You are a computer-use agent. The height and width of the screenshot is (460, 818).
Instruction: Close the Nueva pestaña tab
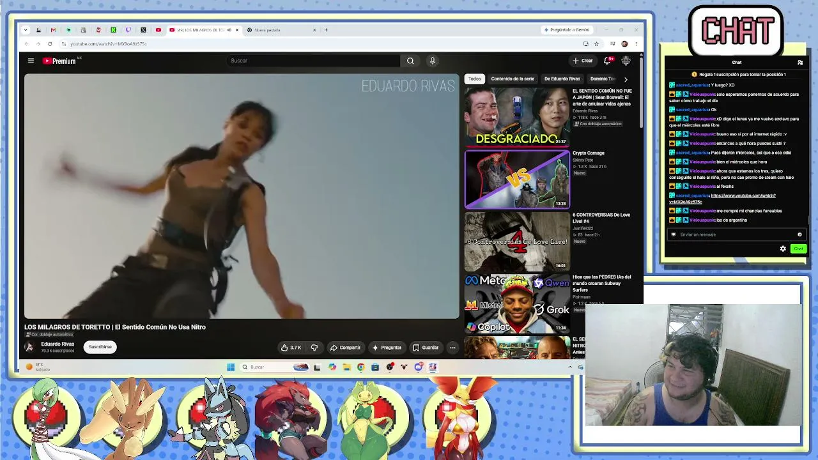314,30
